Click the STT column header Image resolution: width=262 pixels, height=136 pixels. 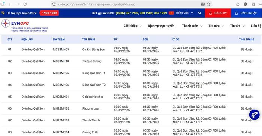[10, 39]
